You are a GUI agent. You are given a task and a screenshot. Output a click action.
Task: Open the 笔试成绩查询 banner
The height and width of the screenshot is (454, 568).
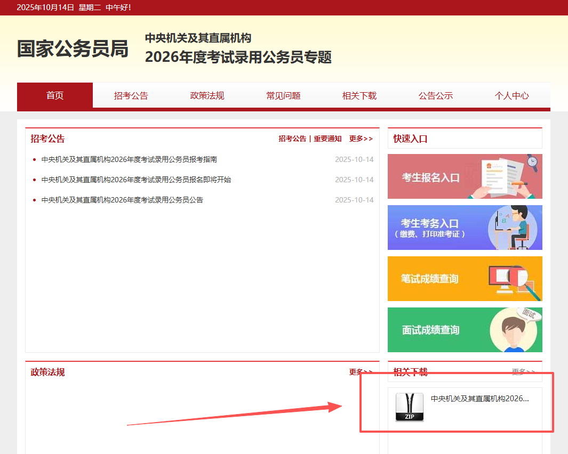pyautogui.click(x=465, y=279)
